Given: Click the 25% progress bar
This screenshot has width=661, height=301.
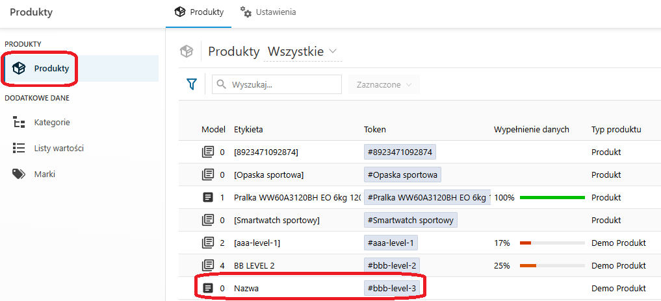Looking at the screenshot, I should tap(552, 265).
